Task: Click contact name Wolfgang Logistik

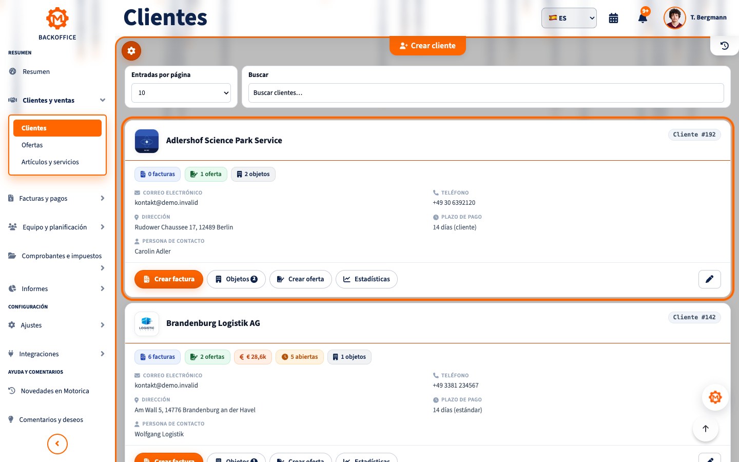Action: click(x=159, y=434)
